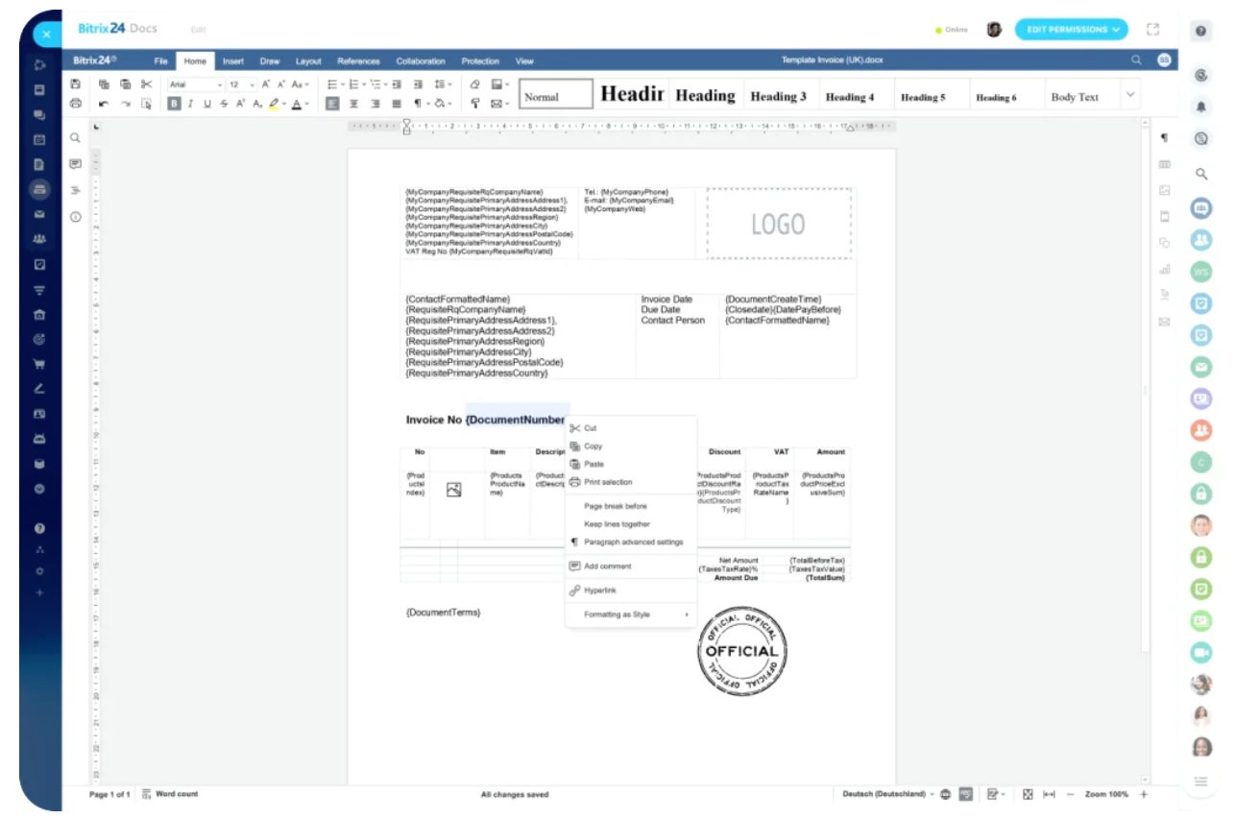Switch to the Insert tab
This screenshot has width=1260, height=818.
pos(233,61)
